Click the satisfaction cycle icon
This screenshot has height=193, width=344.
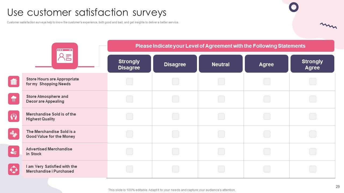tap(14, 169)
